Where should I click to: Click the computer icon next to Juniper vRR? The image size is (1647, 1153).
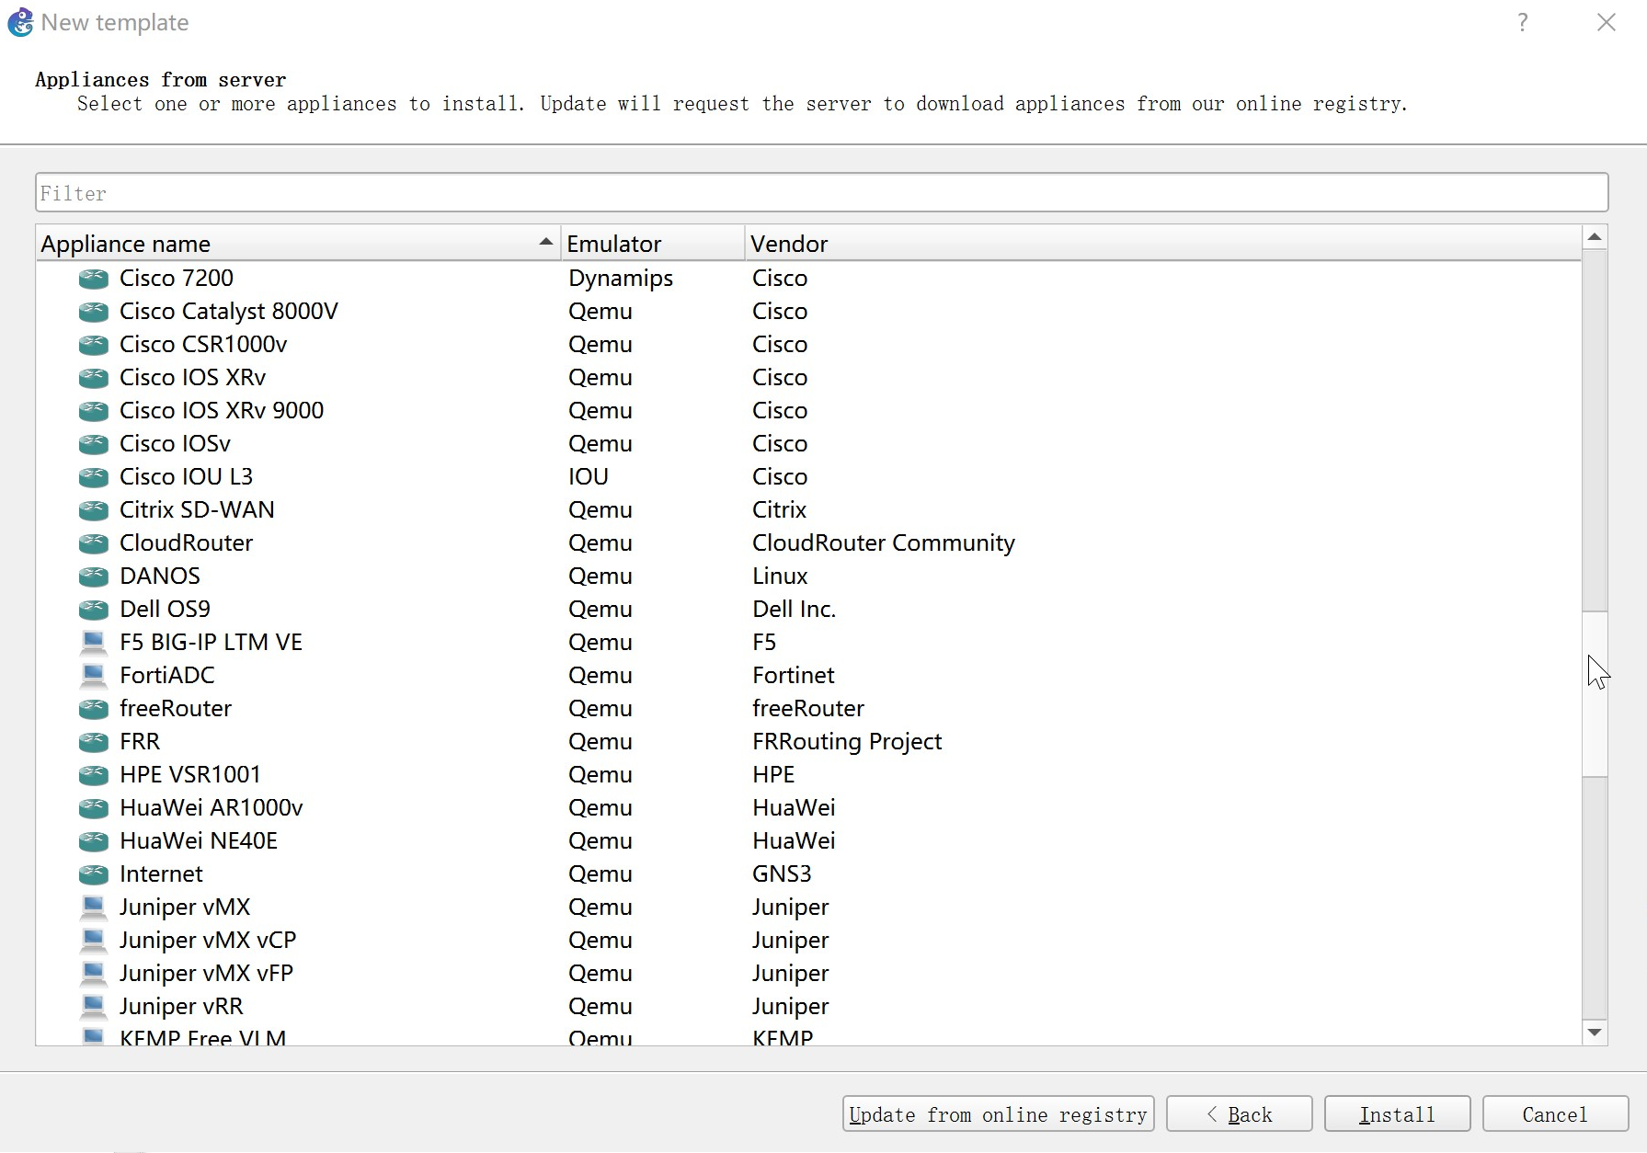[x=93, y=1007]
